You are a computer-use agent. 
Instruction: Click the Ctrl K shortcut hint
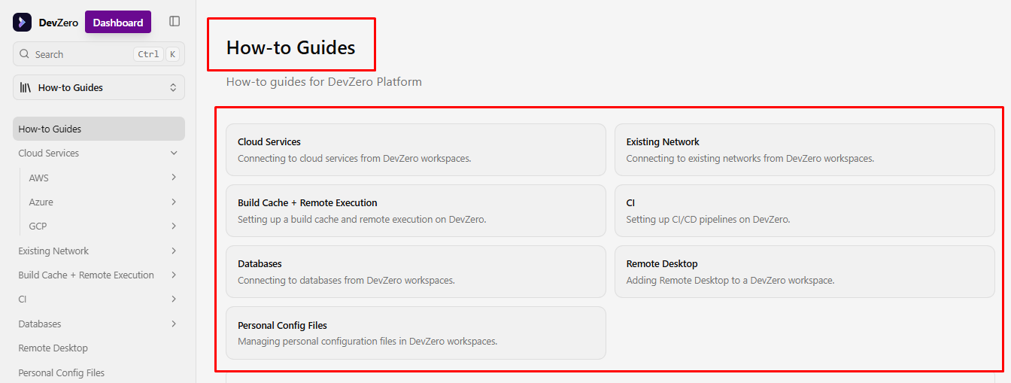point(156,54)
